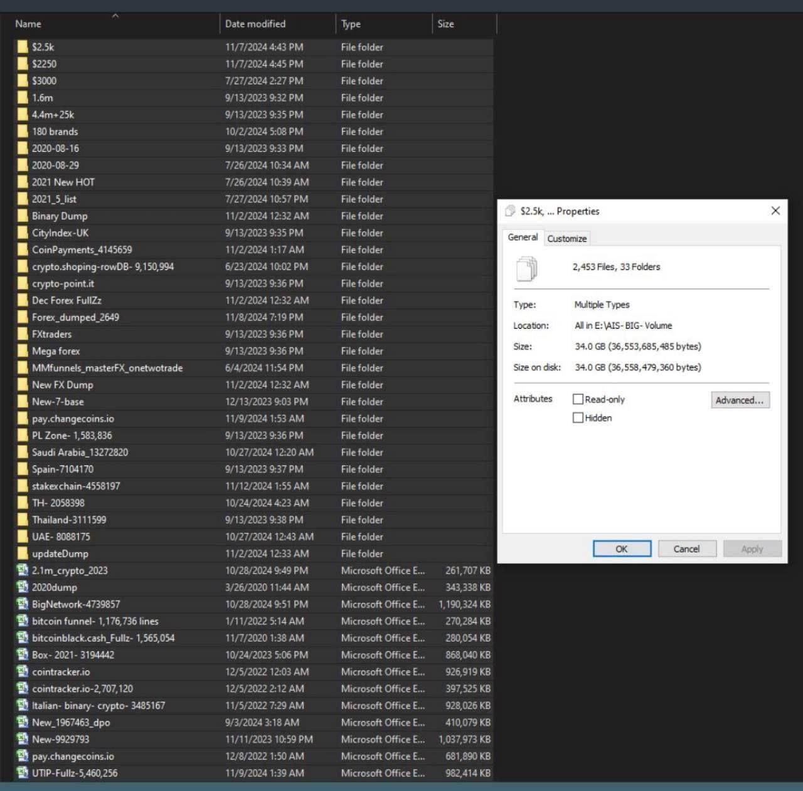Viewport: 803px width, 791px height.
Task: Tick the Hidden attribute checkbox
Action: [578, 418]
